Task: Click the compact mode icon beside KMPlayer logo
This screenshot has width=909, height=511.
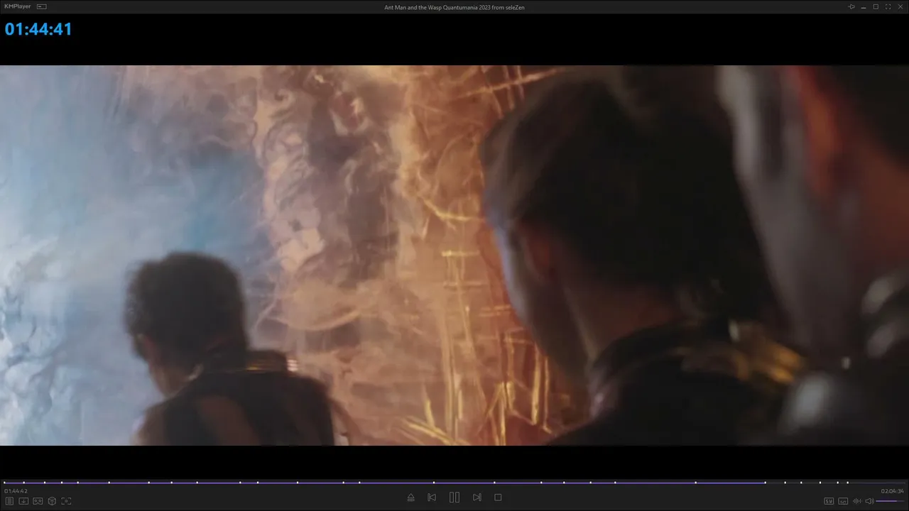Action: pos(42,6)
